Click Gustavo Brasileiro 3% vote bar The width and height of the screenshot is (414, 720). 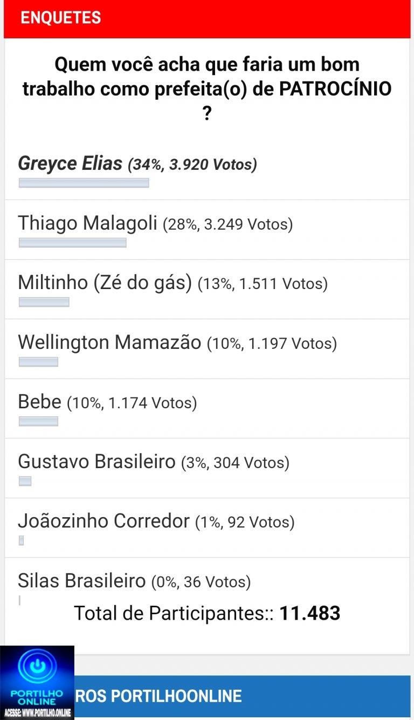25,481
